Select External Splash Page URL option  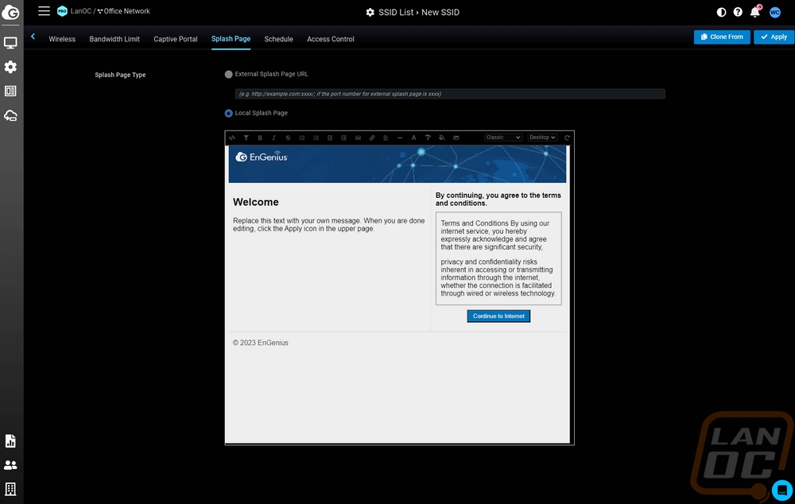(x=229, y=74)
